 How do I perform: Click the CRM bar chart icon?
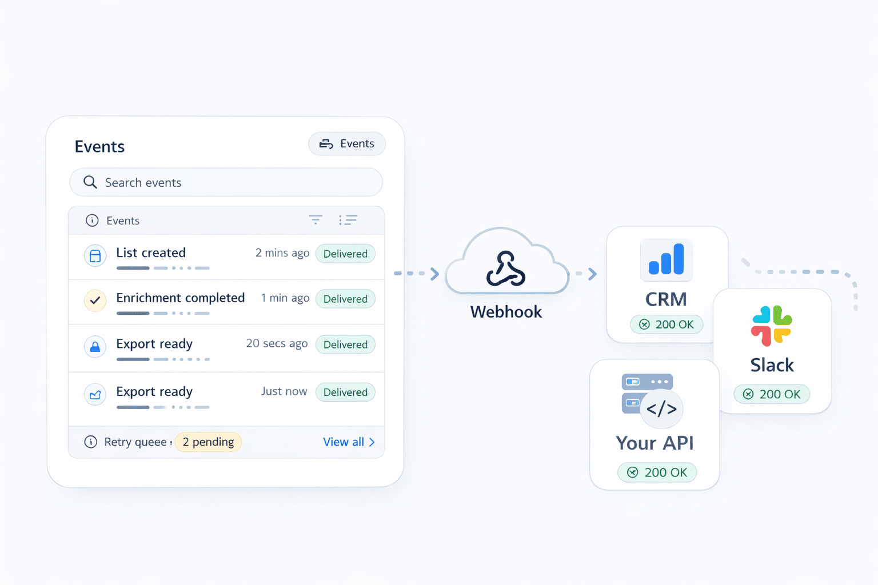(666, 260)
